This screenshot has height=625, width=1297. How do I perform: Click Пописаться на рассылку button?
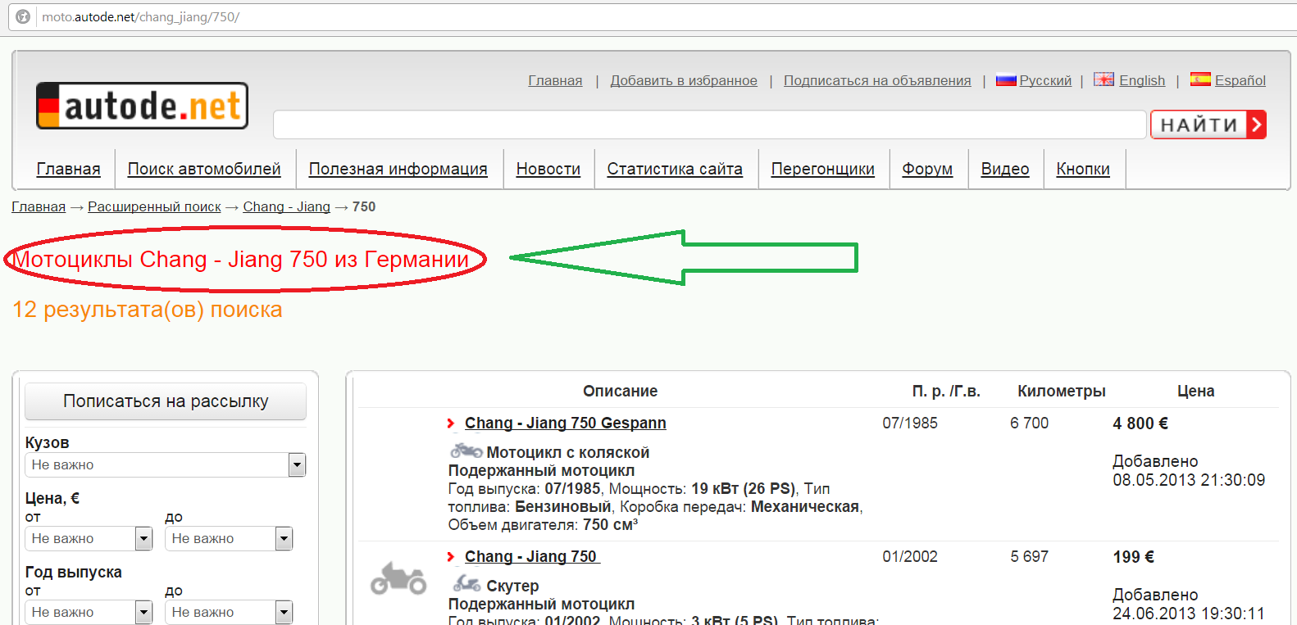[x=166, y=401]
